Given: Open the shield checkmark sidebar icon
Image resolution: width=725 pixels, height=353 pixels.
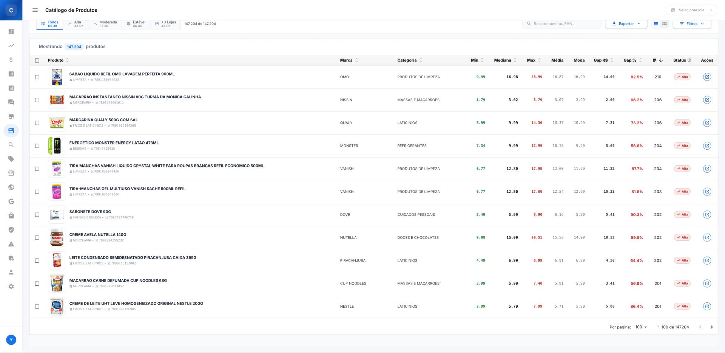Looking at the screenshot, I should point(11,230).
